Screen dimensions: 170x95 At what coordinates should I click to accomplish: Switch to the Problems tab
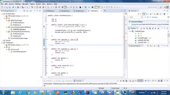48,81
